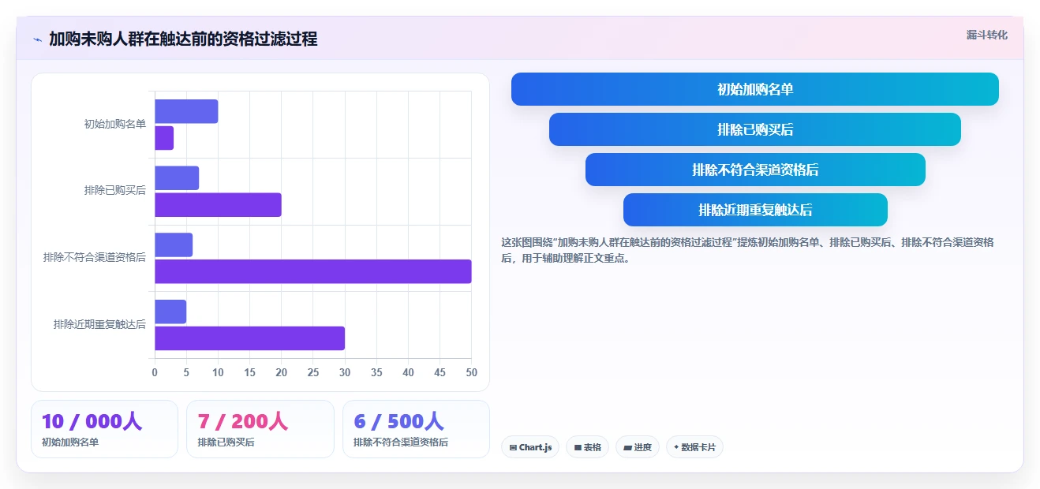Click the 6 / 500人 stat card

click(416, 429)
